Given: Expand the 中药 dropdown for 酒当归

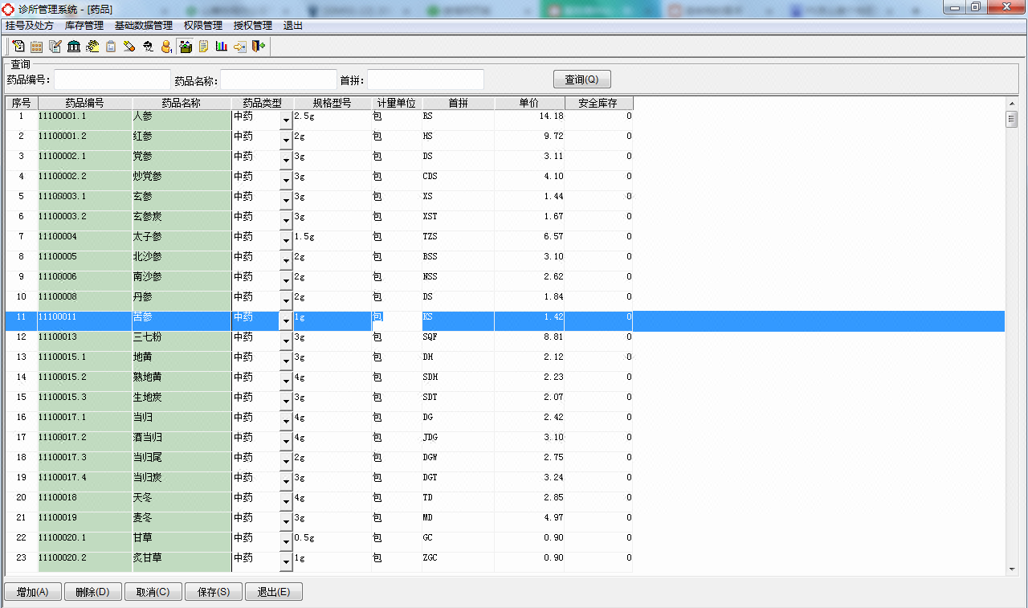Looking at the screenshot, I should coord(285,441).
